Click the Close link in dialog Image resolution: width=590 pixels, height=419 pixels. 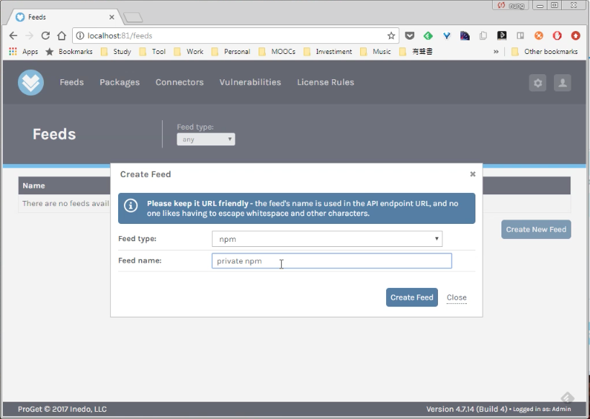click(x=457, y=297)
